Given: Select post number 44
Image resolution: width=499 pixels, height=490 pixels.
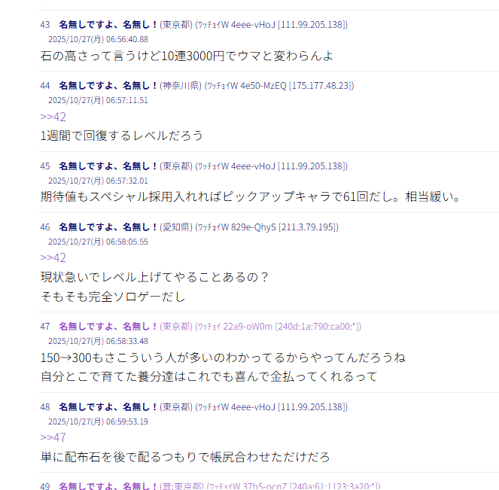Looking at the screenshot, I should pos(45,86).
